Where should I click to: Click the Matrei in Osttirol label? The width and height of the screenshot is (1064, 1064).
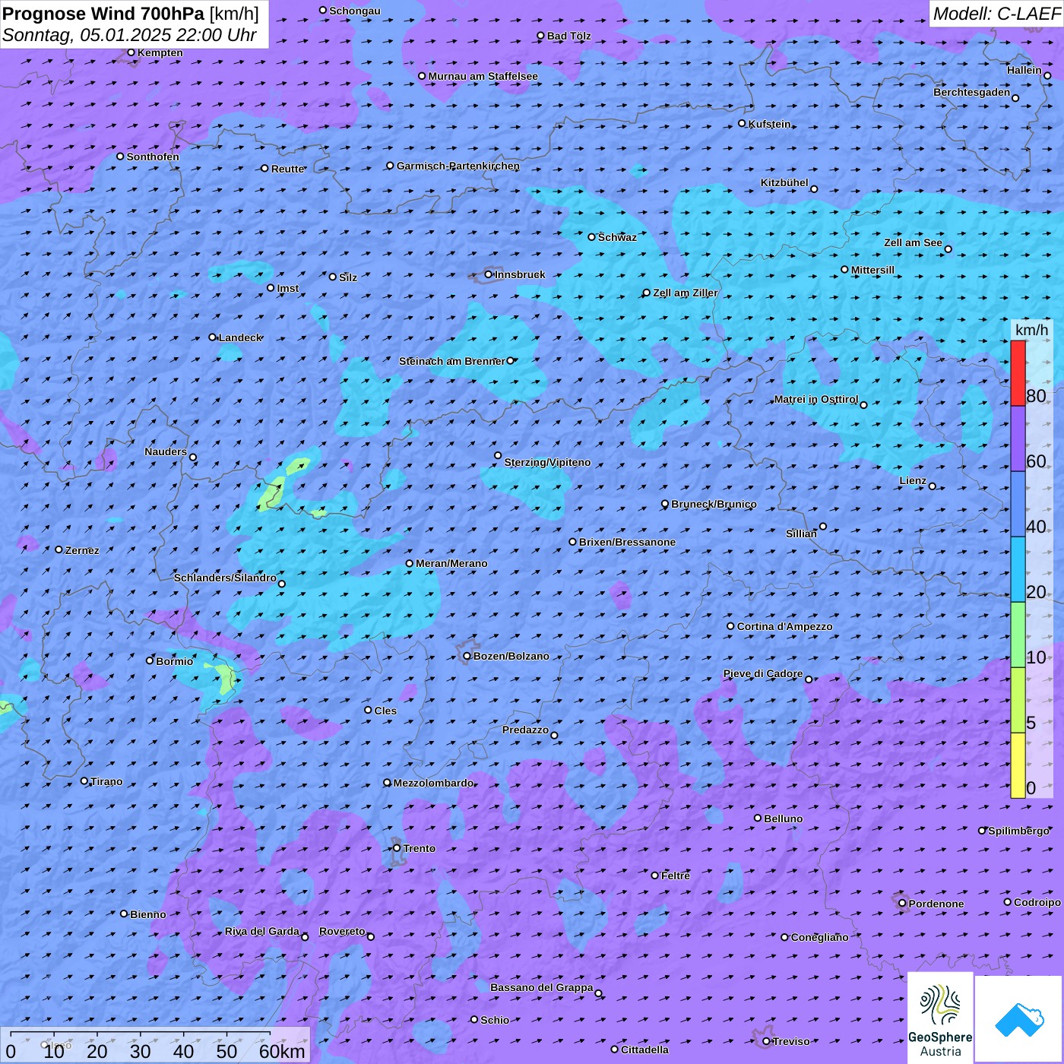click(x=815, y=399)
